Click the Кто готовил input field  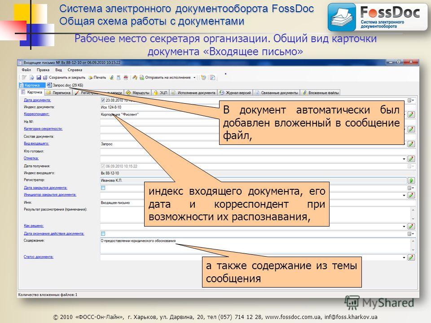[258, 151]
